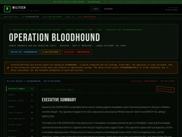Click the ARCHIVE OPEN status indicator dot
Image resolution: width=182 pixels, height=137 pixels.
5,17
